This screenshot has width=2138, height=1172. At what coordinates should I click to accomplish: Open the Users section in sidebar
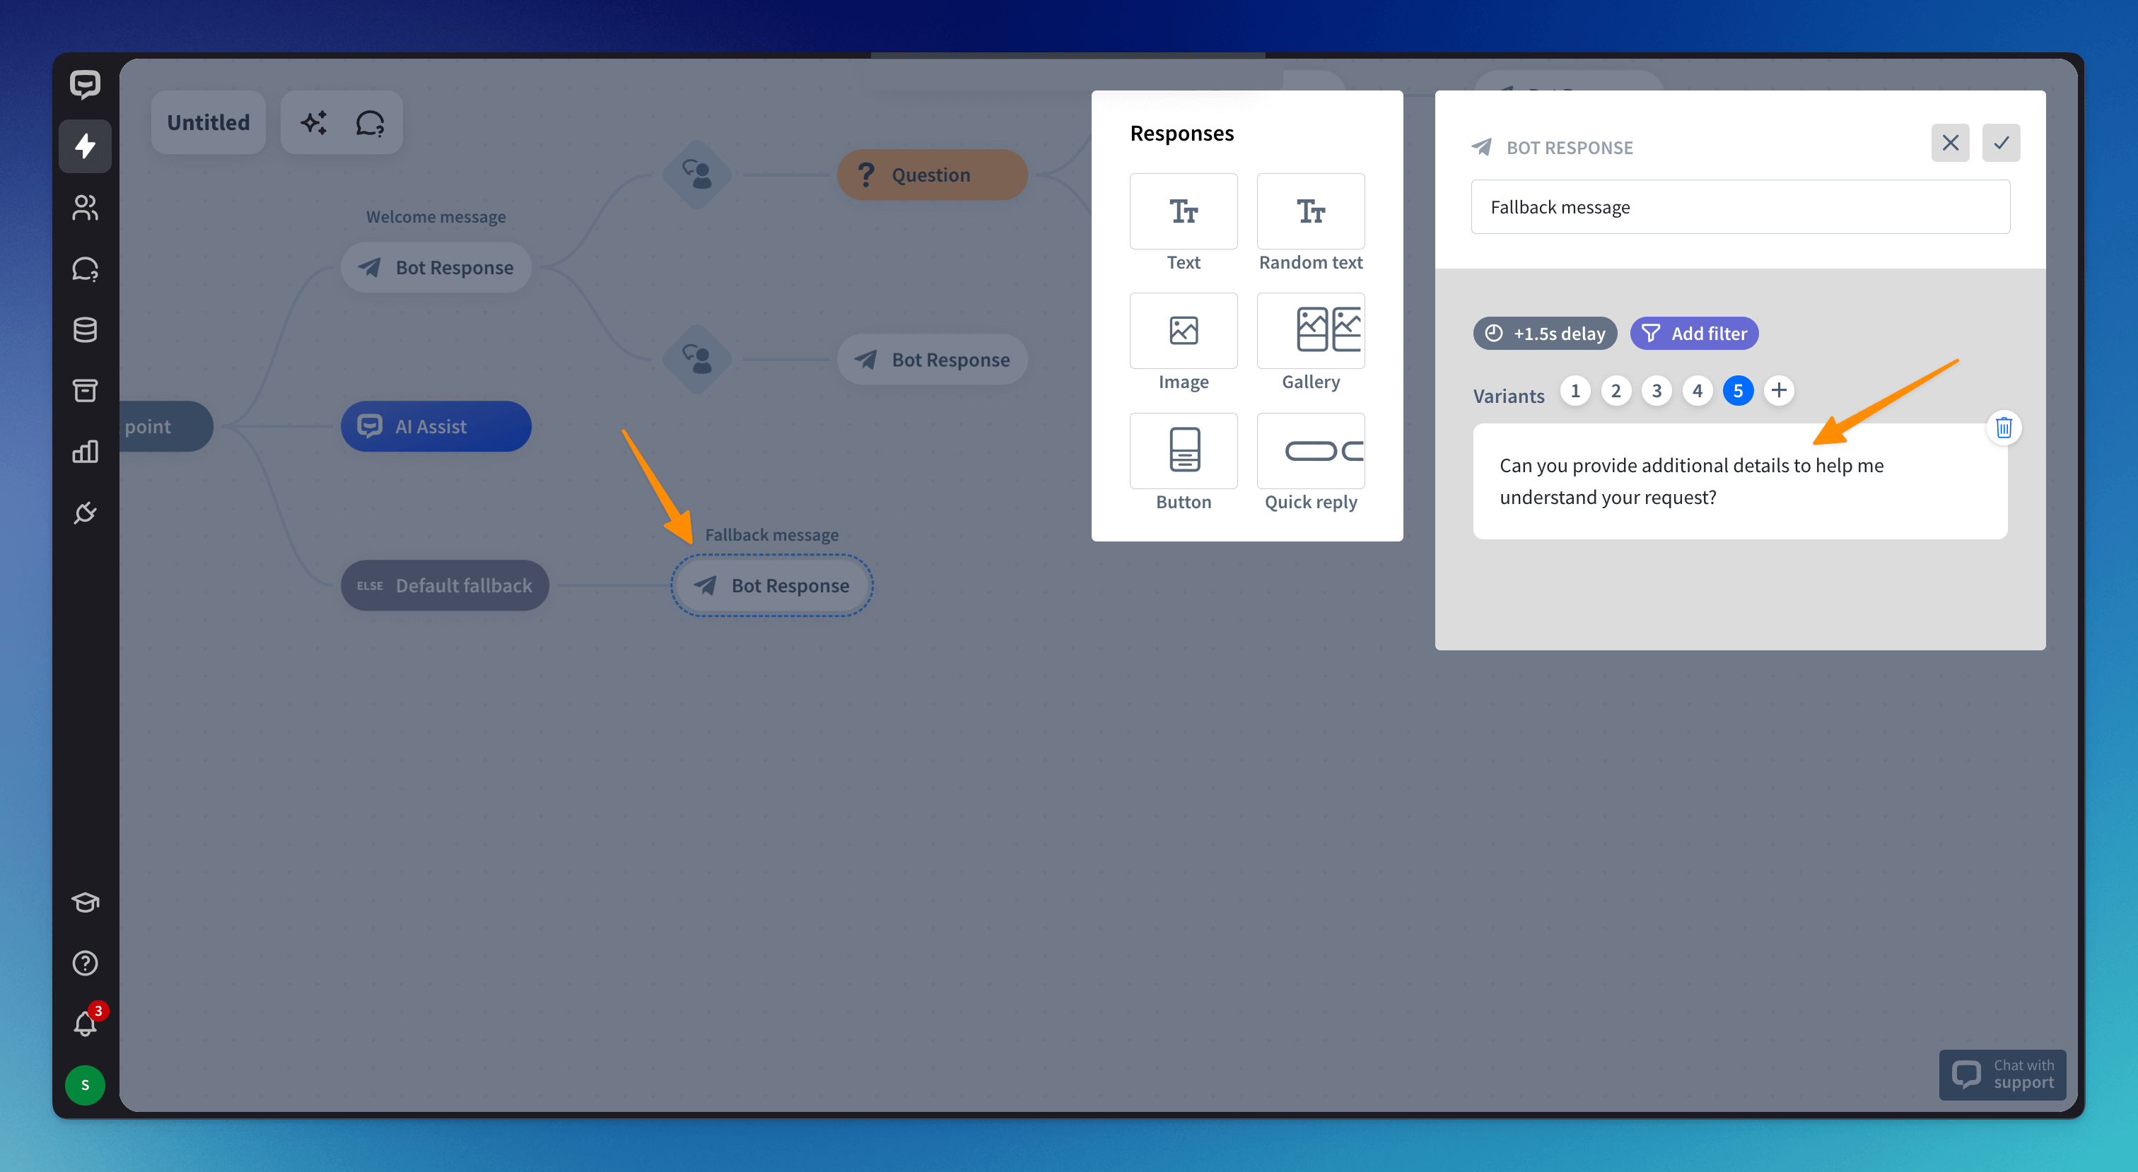click(x=85, y=208)
